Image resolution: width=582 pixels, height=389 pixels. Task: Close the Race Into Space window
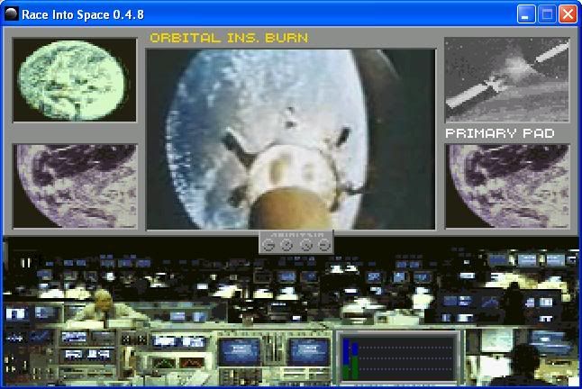point(568,14)
